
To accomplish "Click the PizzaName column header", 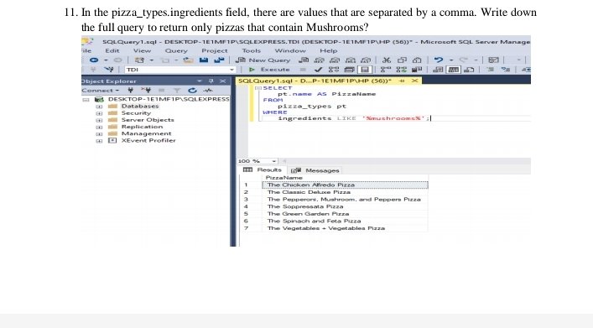I will click(283, 178).
